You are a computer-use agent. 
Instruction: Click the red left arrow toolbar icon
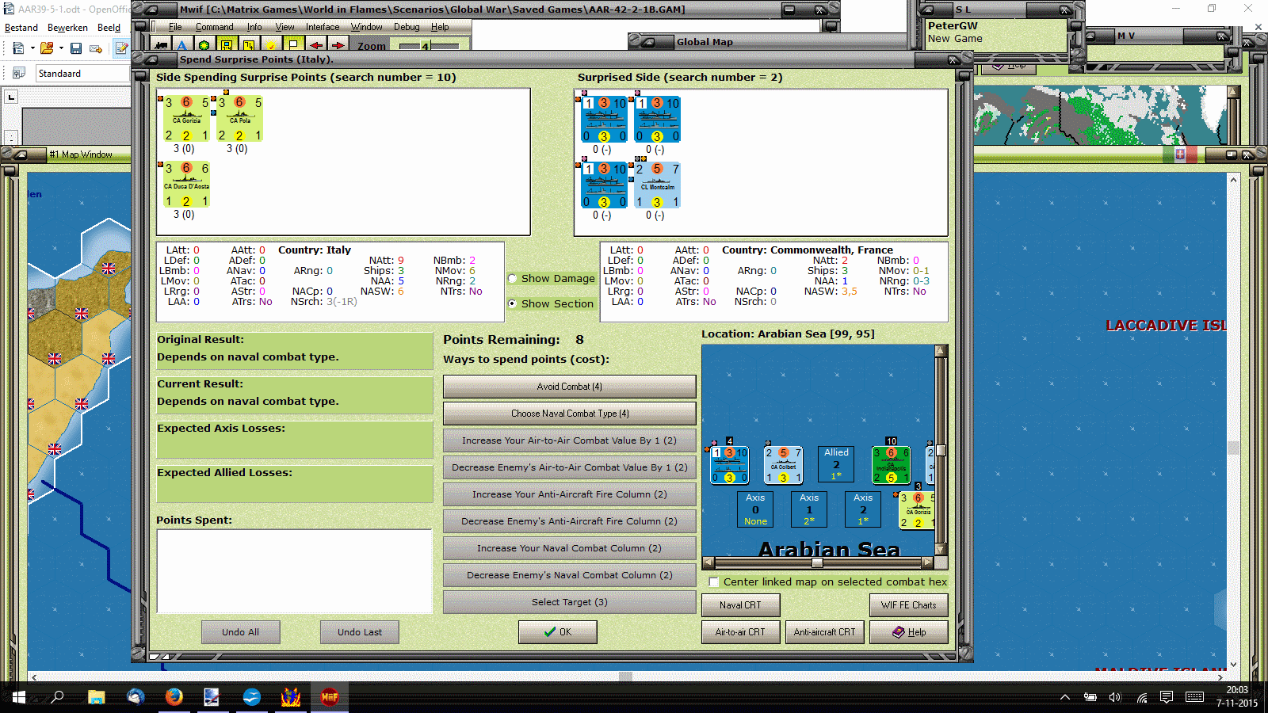pyautogui.click(x=315, y=45)
